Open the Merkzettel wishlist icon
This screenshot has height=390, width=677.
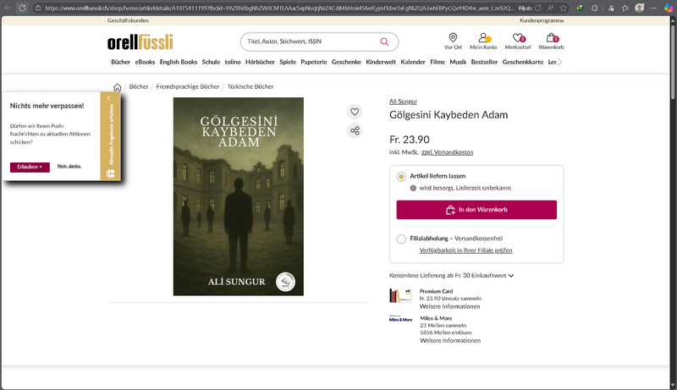(518, 41)
